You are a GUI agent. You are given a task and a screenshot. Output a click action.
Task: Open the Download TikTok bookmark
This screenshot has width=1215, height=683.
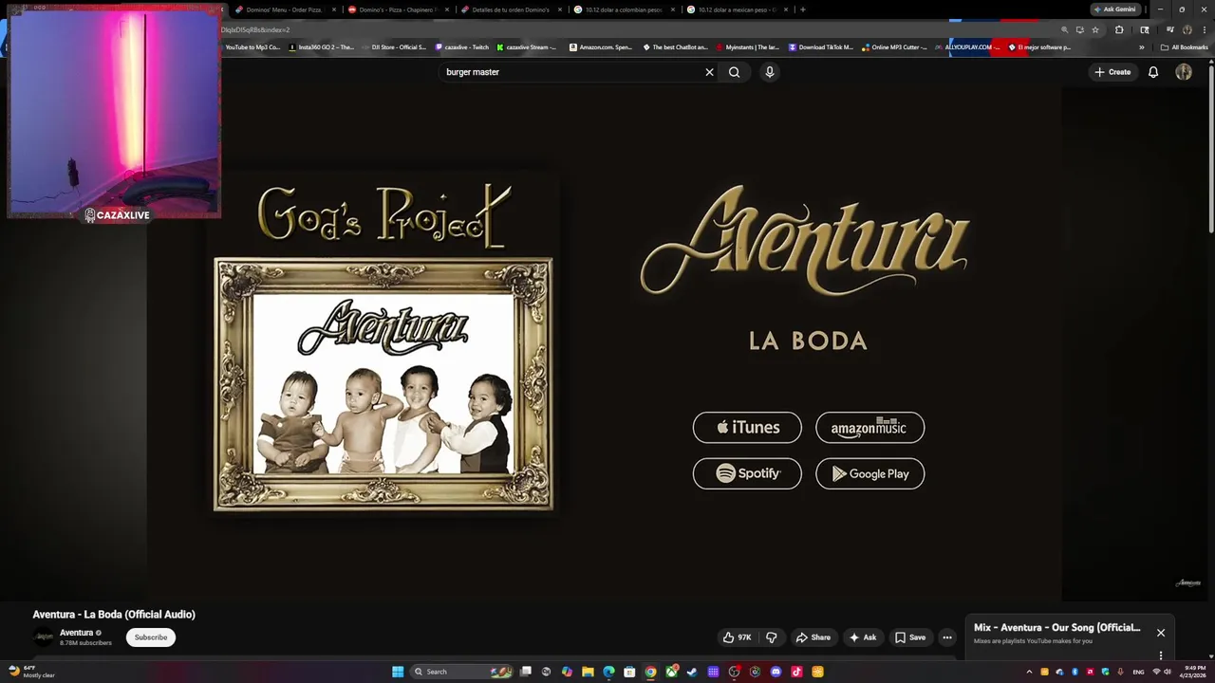click(x=821, y=47)
